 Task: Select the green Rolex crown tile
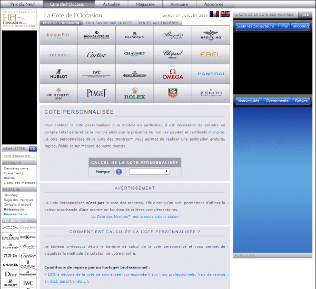(x=135, y=93)
